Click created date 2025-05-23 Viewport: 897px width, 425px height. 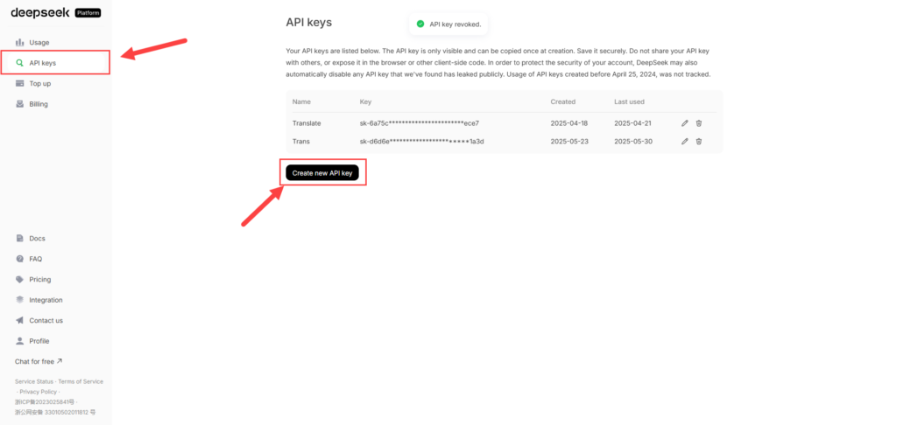[569, 142]
